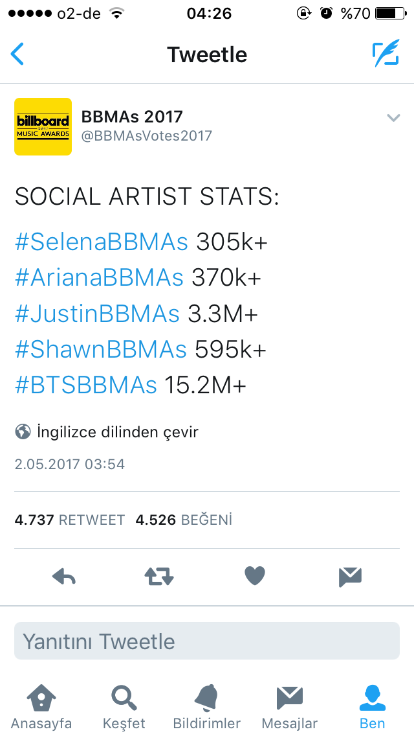View the 4.737 retweets list
This screenshot has width=414, height=736.
(x=69, y=520)
